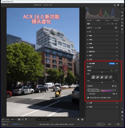Open Camera Raw preferences gear

pyautogui.click(x=118, y=5)
